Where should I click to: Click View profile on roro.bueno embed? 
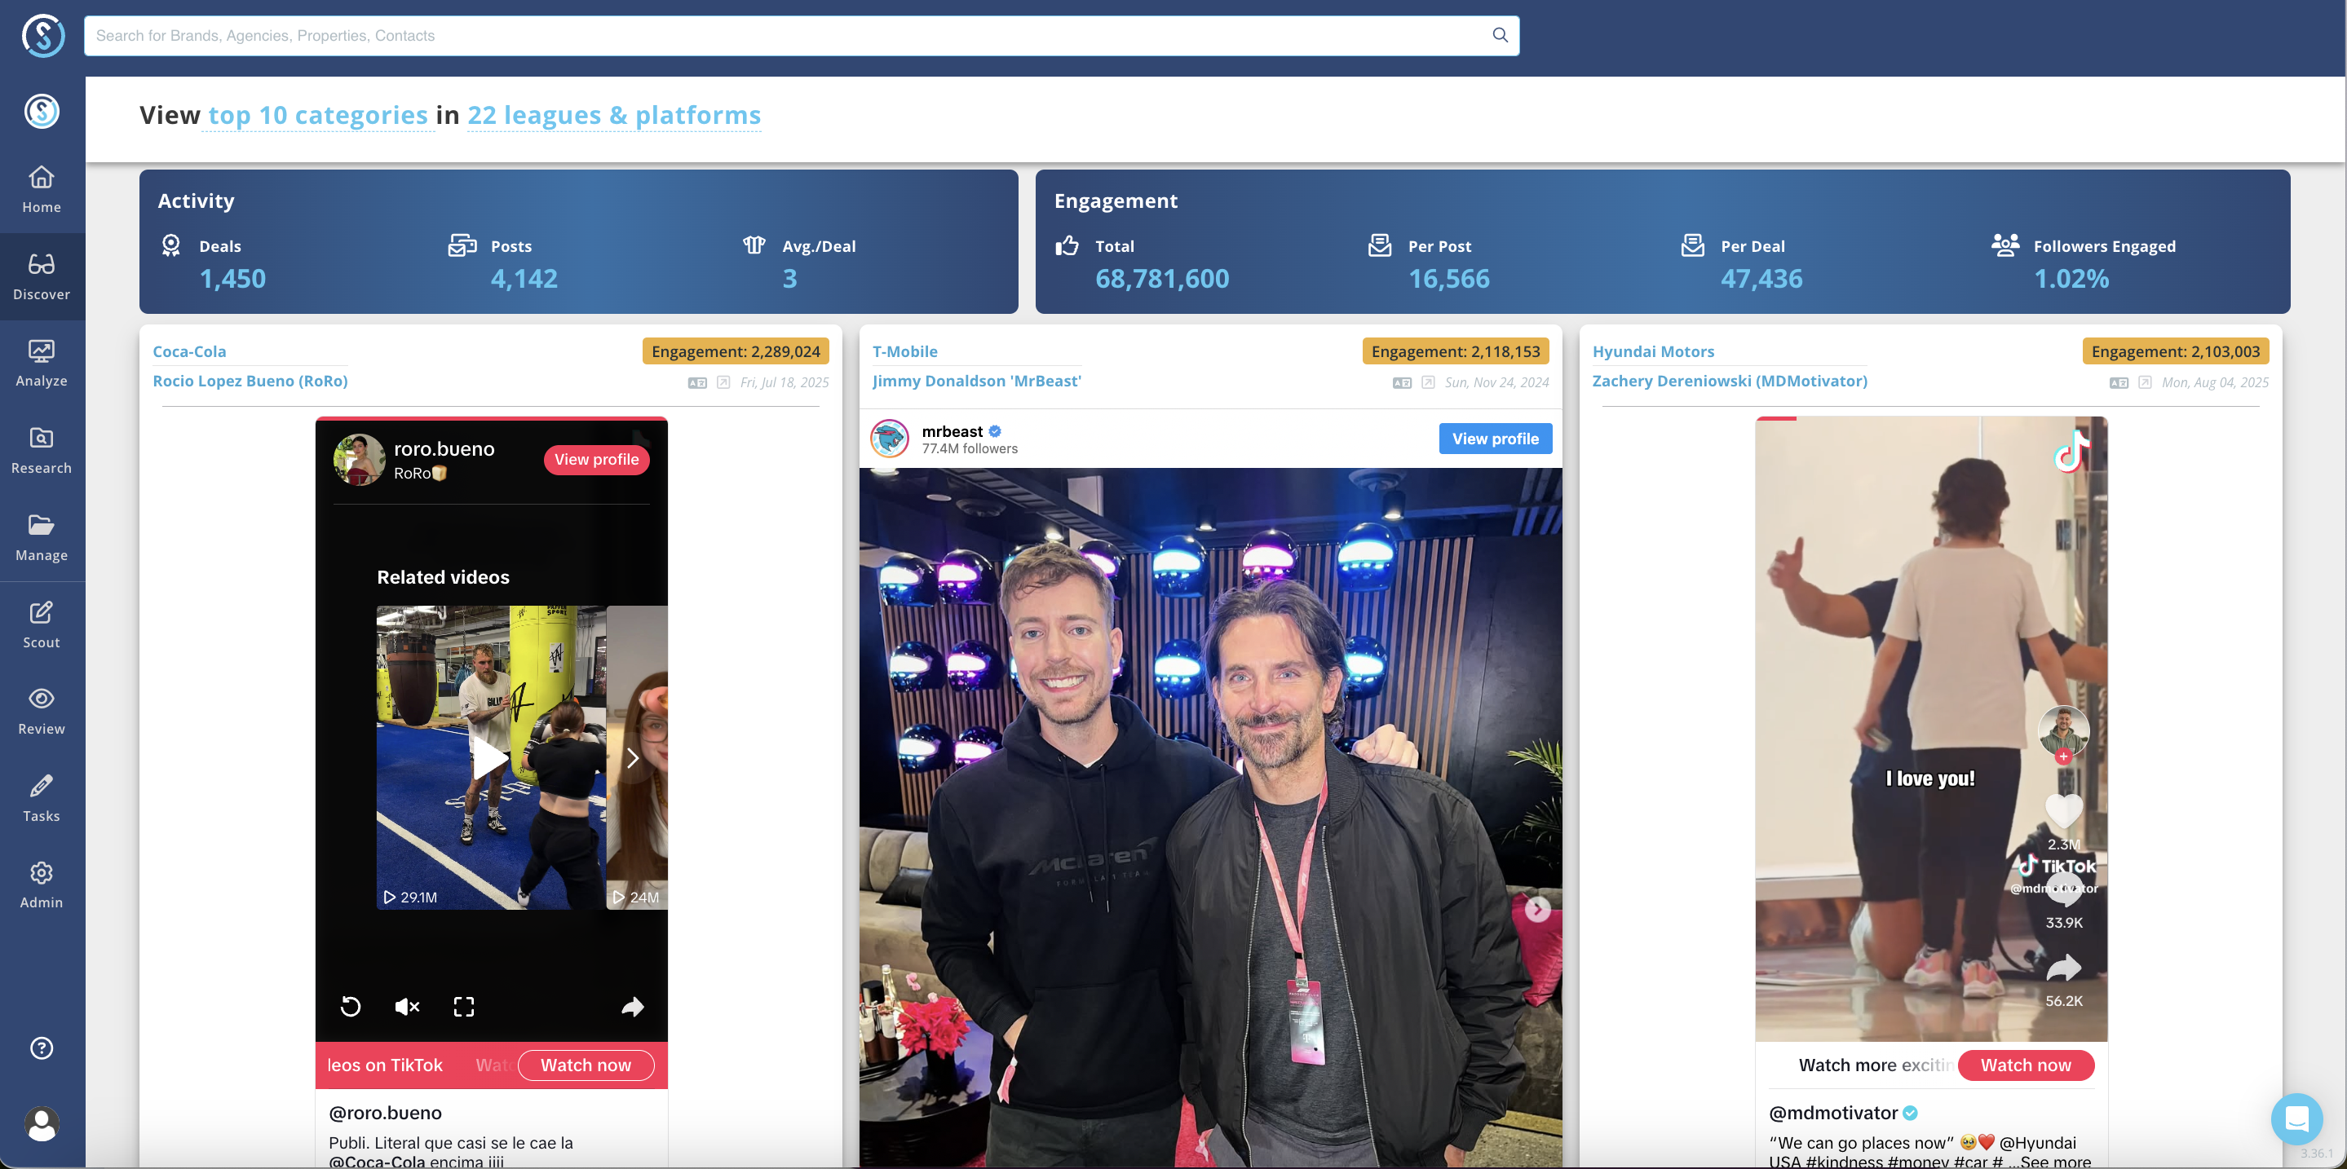tap(597, 460)
